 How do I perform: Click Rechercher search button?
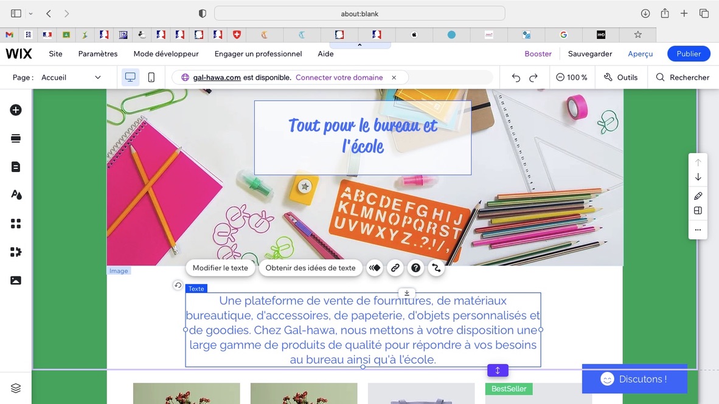pyautogui.click(x=683, y=77)
